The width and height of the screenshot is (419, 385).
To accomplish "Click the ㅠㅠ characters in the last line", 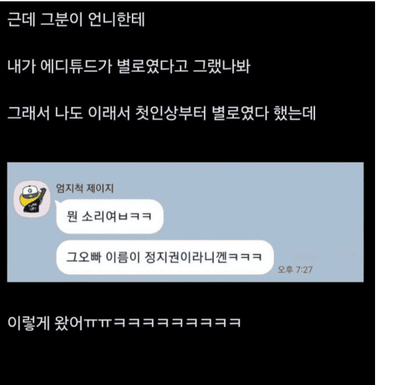I will click(97, 323).
